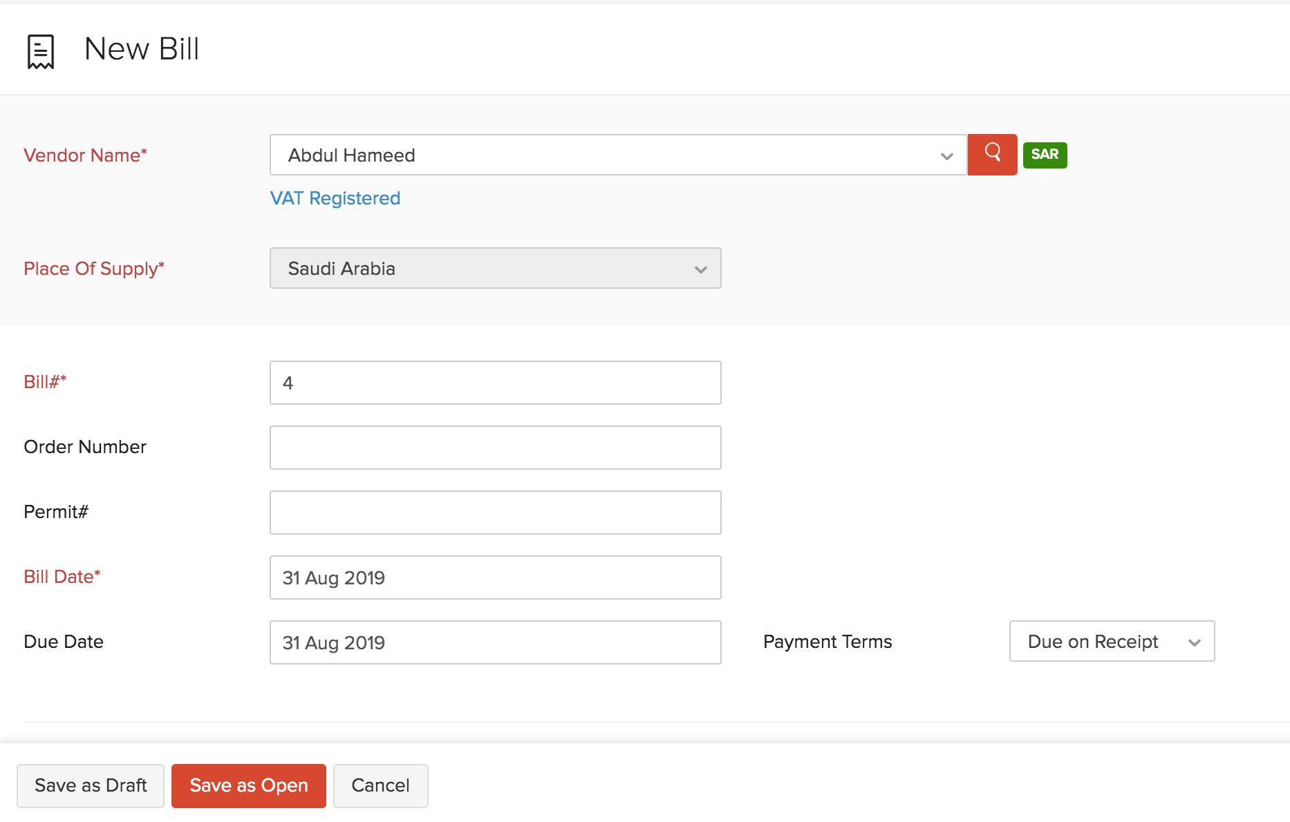Viewport: 1290px width, 822px height.
Task: Open the Due Date field
Action: [x=495, y=642]
